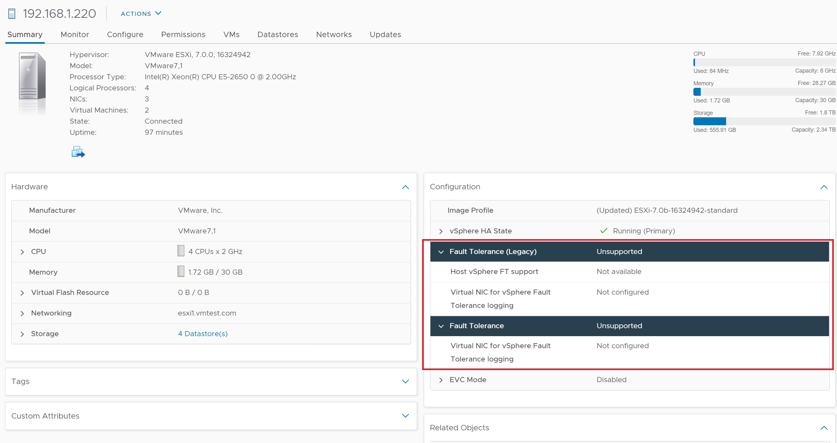The height and width of the screenshot is (443, 837).
Task: Expand the vSphere HA State row
Action: 441,231
